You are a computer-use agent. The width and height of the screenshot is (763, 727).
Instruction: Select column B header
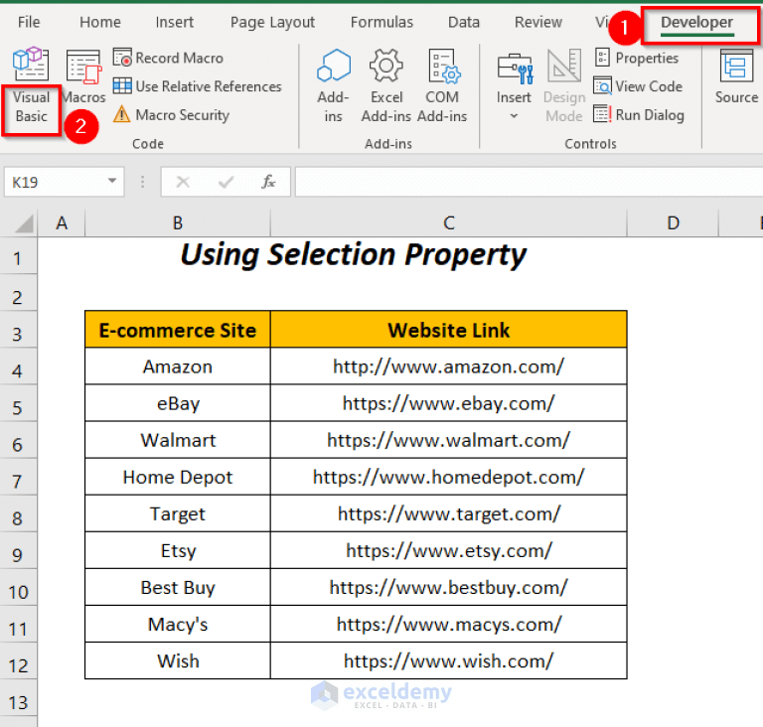click(178, 223)
